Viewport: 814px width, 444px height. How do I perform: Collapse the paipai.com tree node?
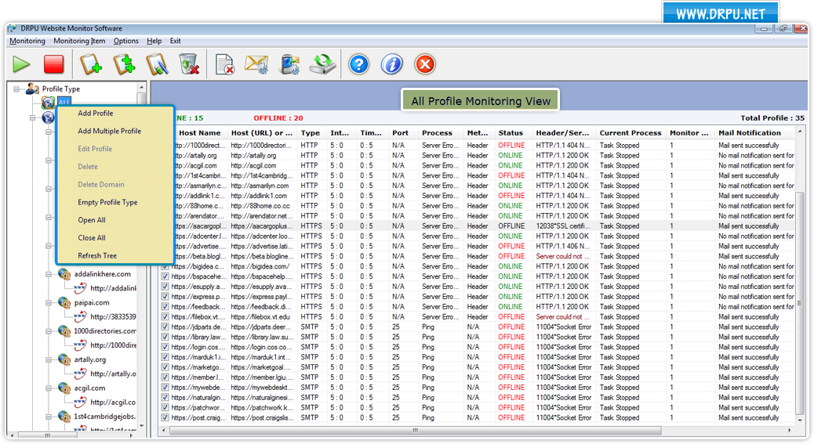[x=49, y=302]
